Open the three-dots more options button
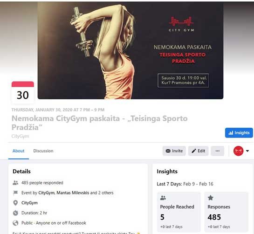The width and height of the screenshot is (254, 234). [217, 151]
